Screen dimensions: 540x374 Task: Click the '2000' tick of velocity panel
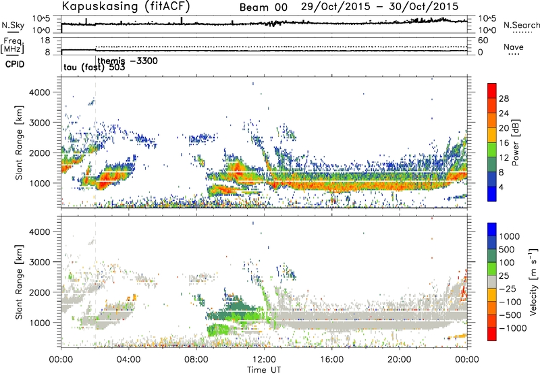tap(39, 292)
